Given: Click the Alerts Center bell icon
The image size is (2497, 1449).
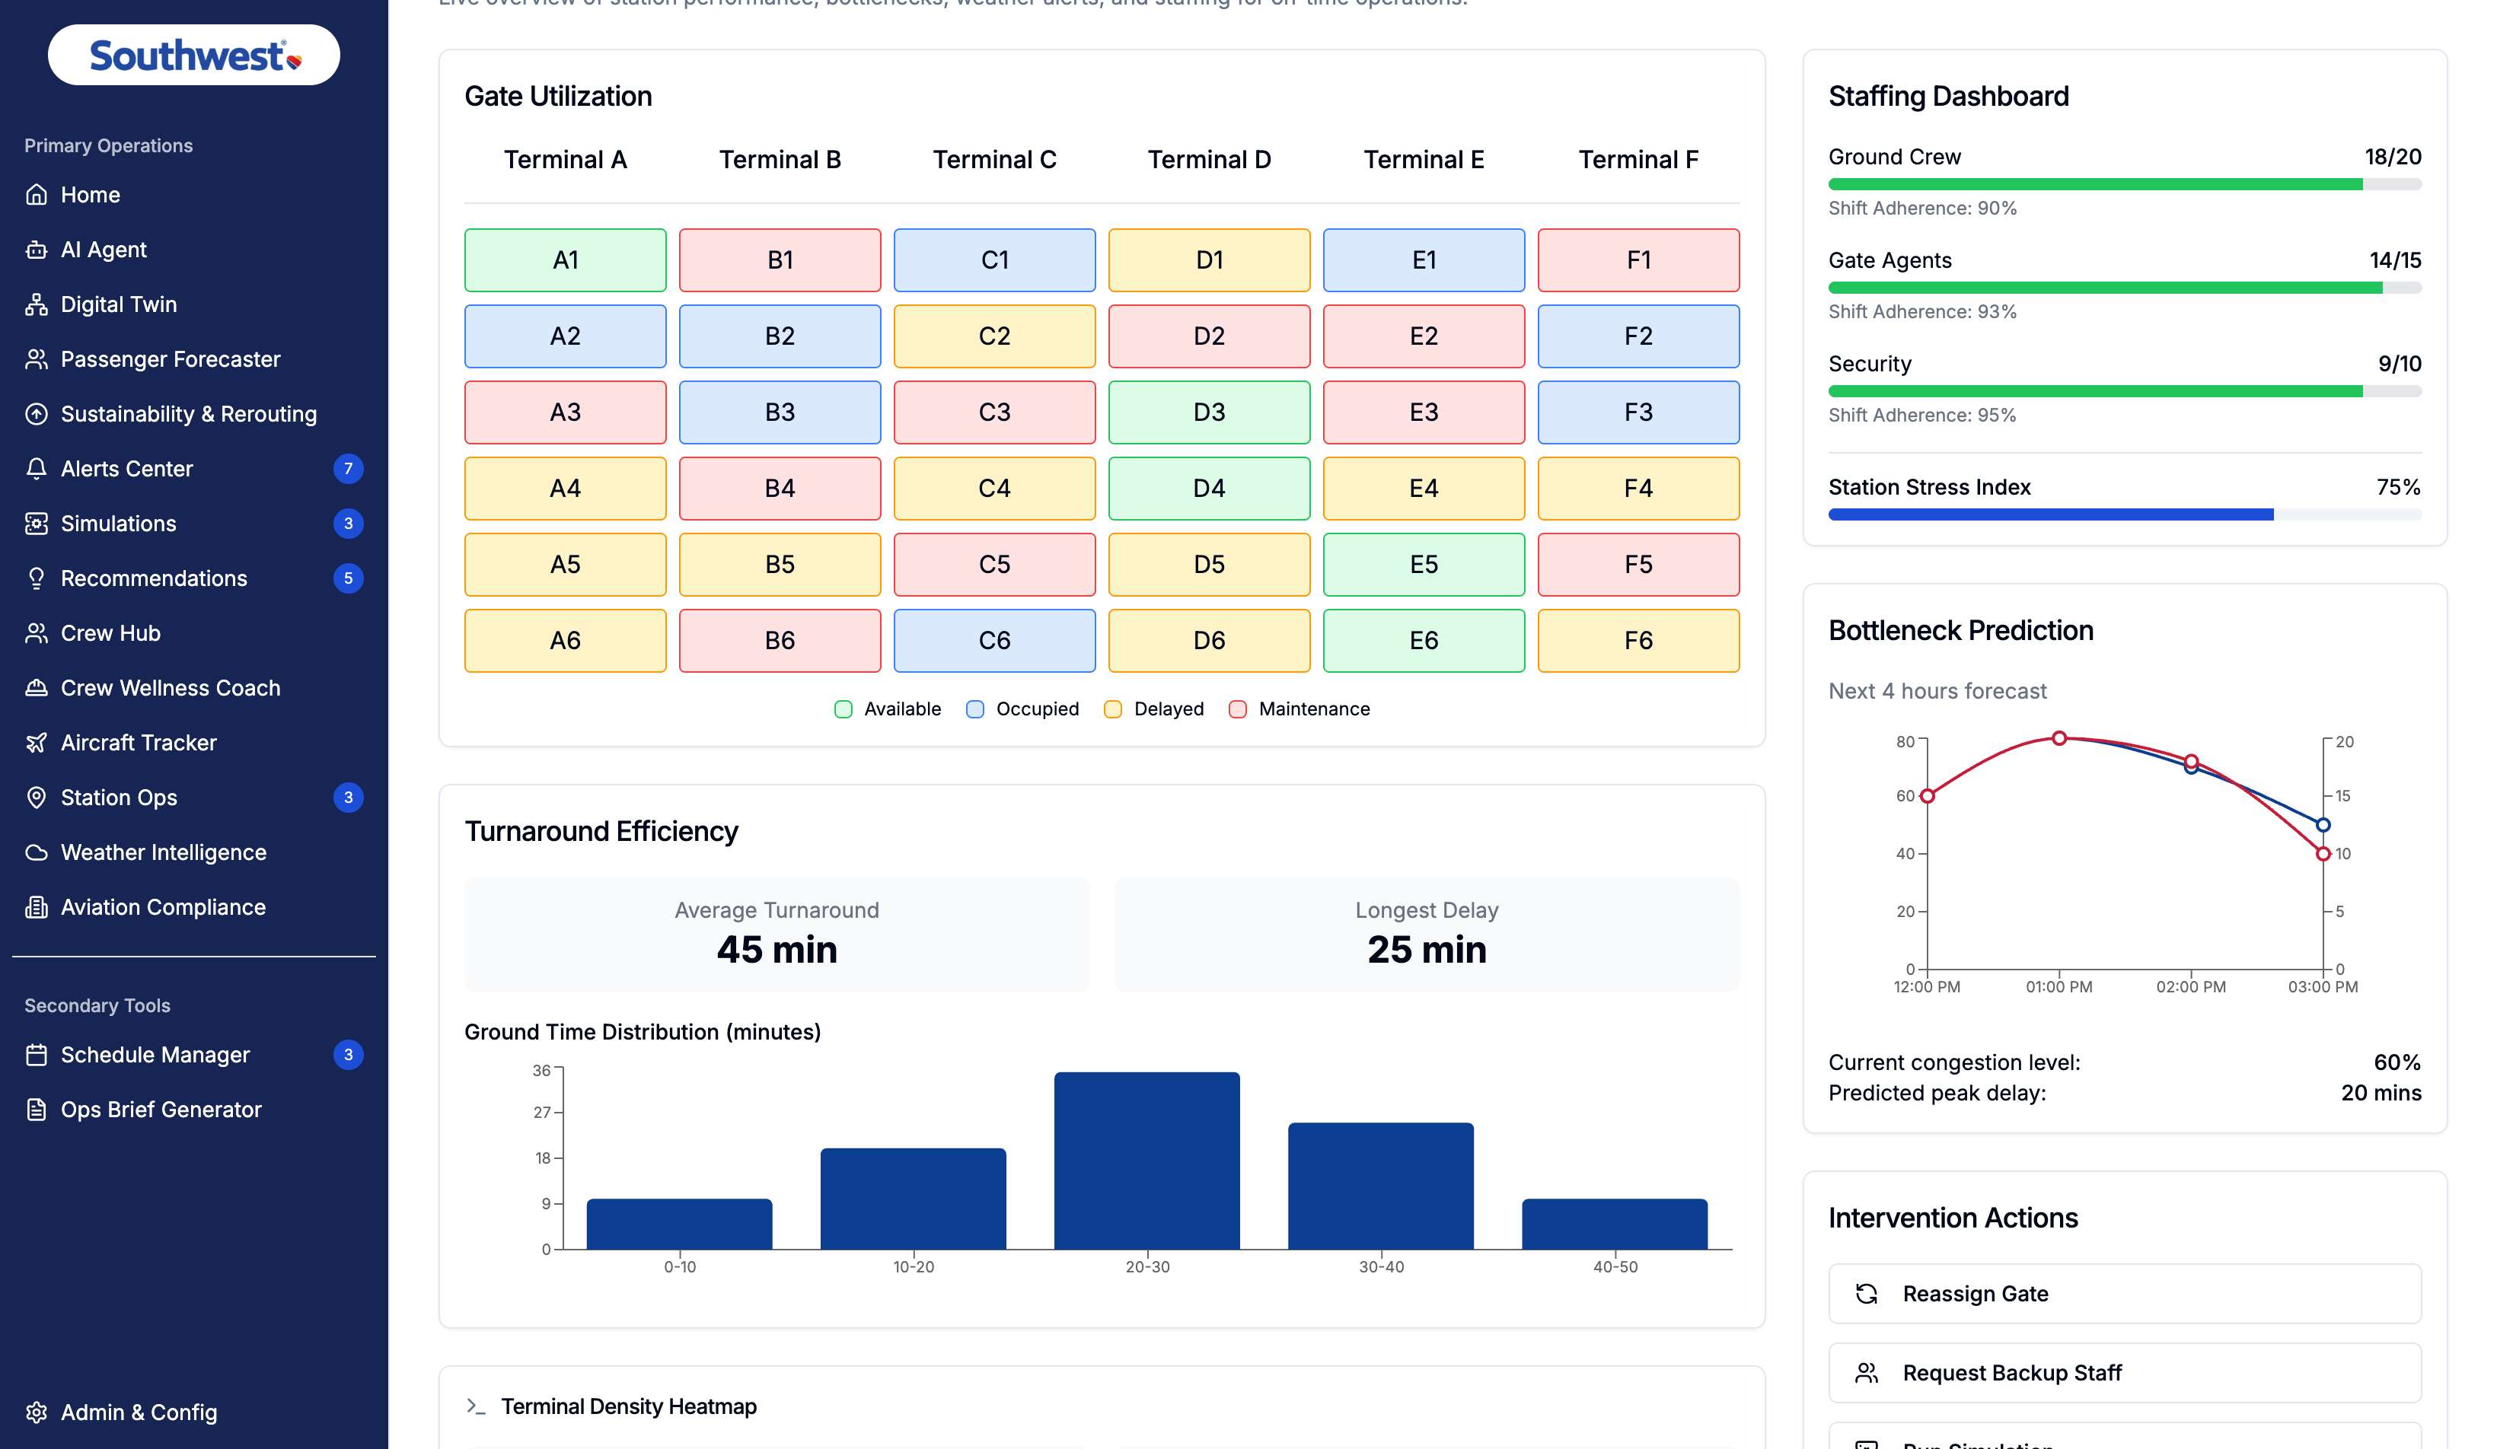Looking at the screenshot, I should coord(37,469).
